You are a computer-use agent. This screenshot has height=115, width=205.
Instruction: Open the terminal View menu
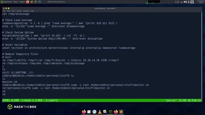(13, 11)
